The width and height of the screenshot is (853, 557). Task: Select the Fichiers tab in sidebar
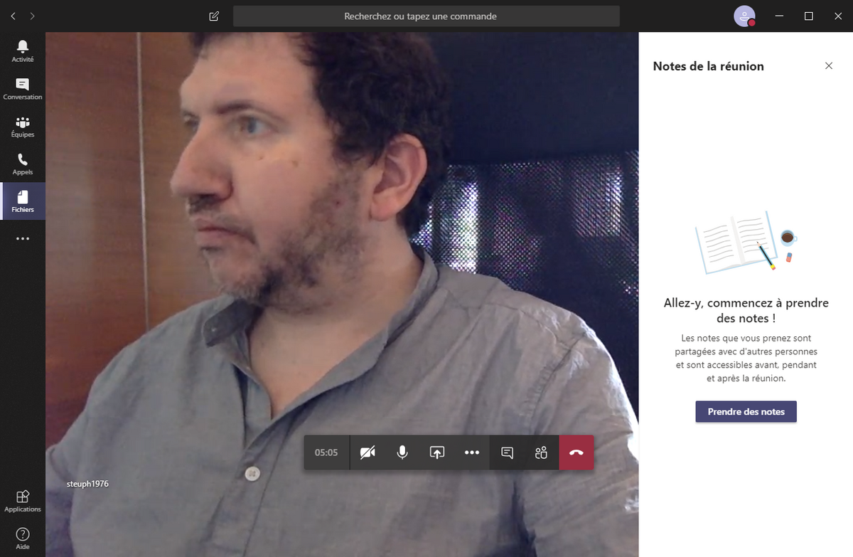coord(23,201)
